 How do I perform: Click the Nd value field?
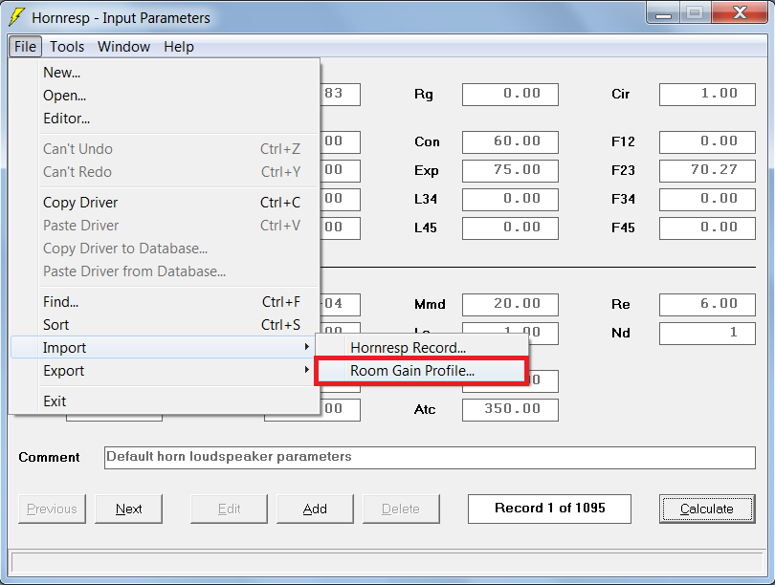(707, 334)
